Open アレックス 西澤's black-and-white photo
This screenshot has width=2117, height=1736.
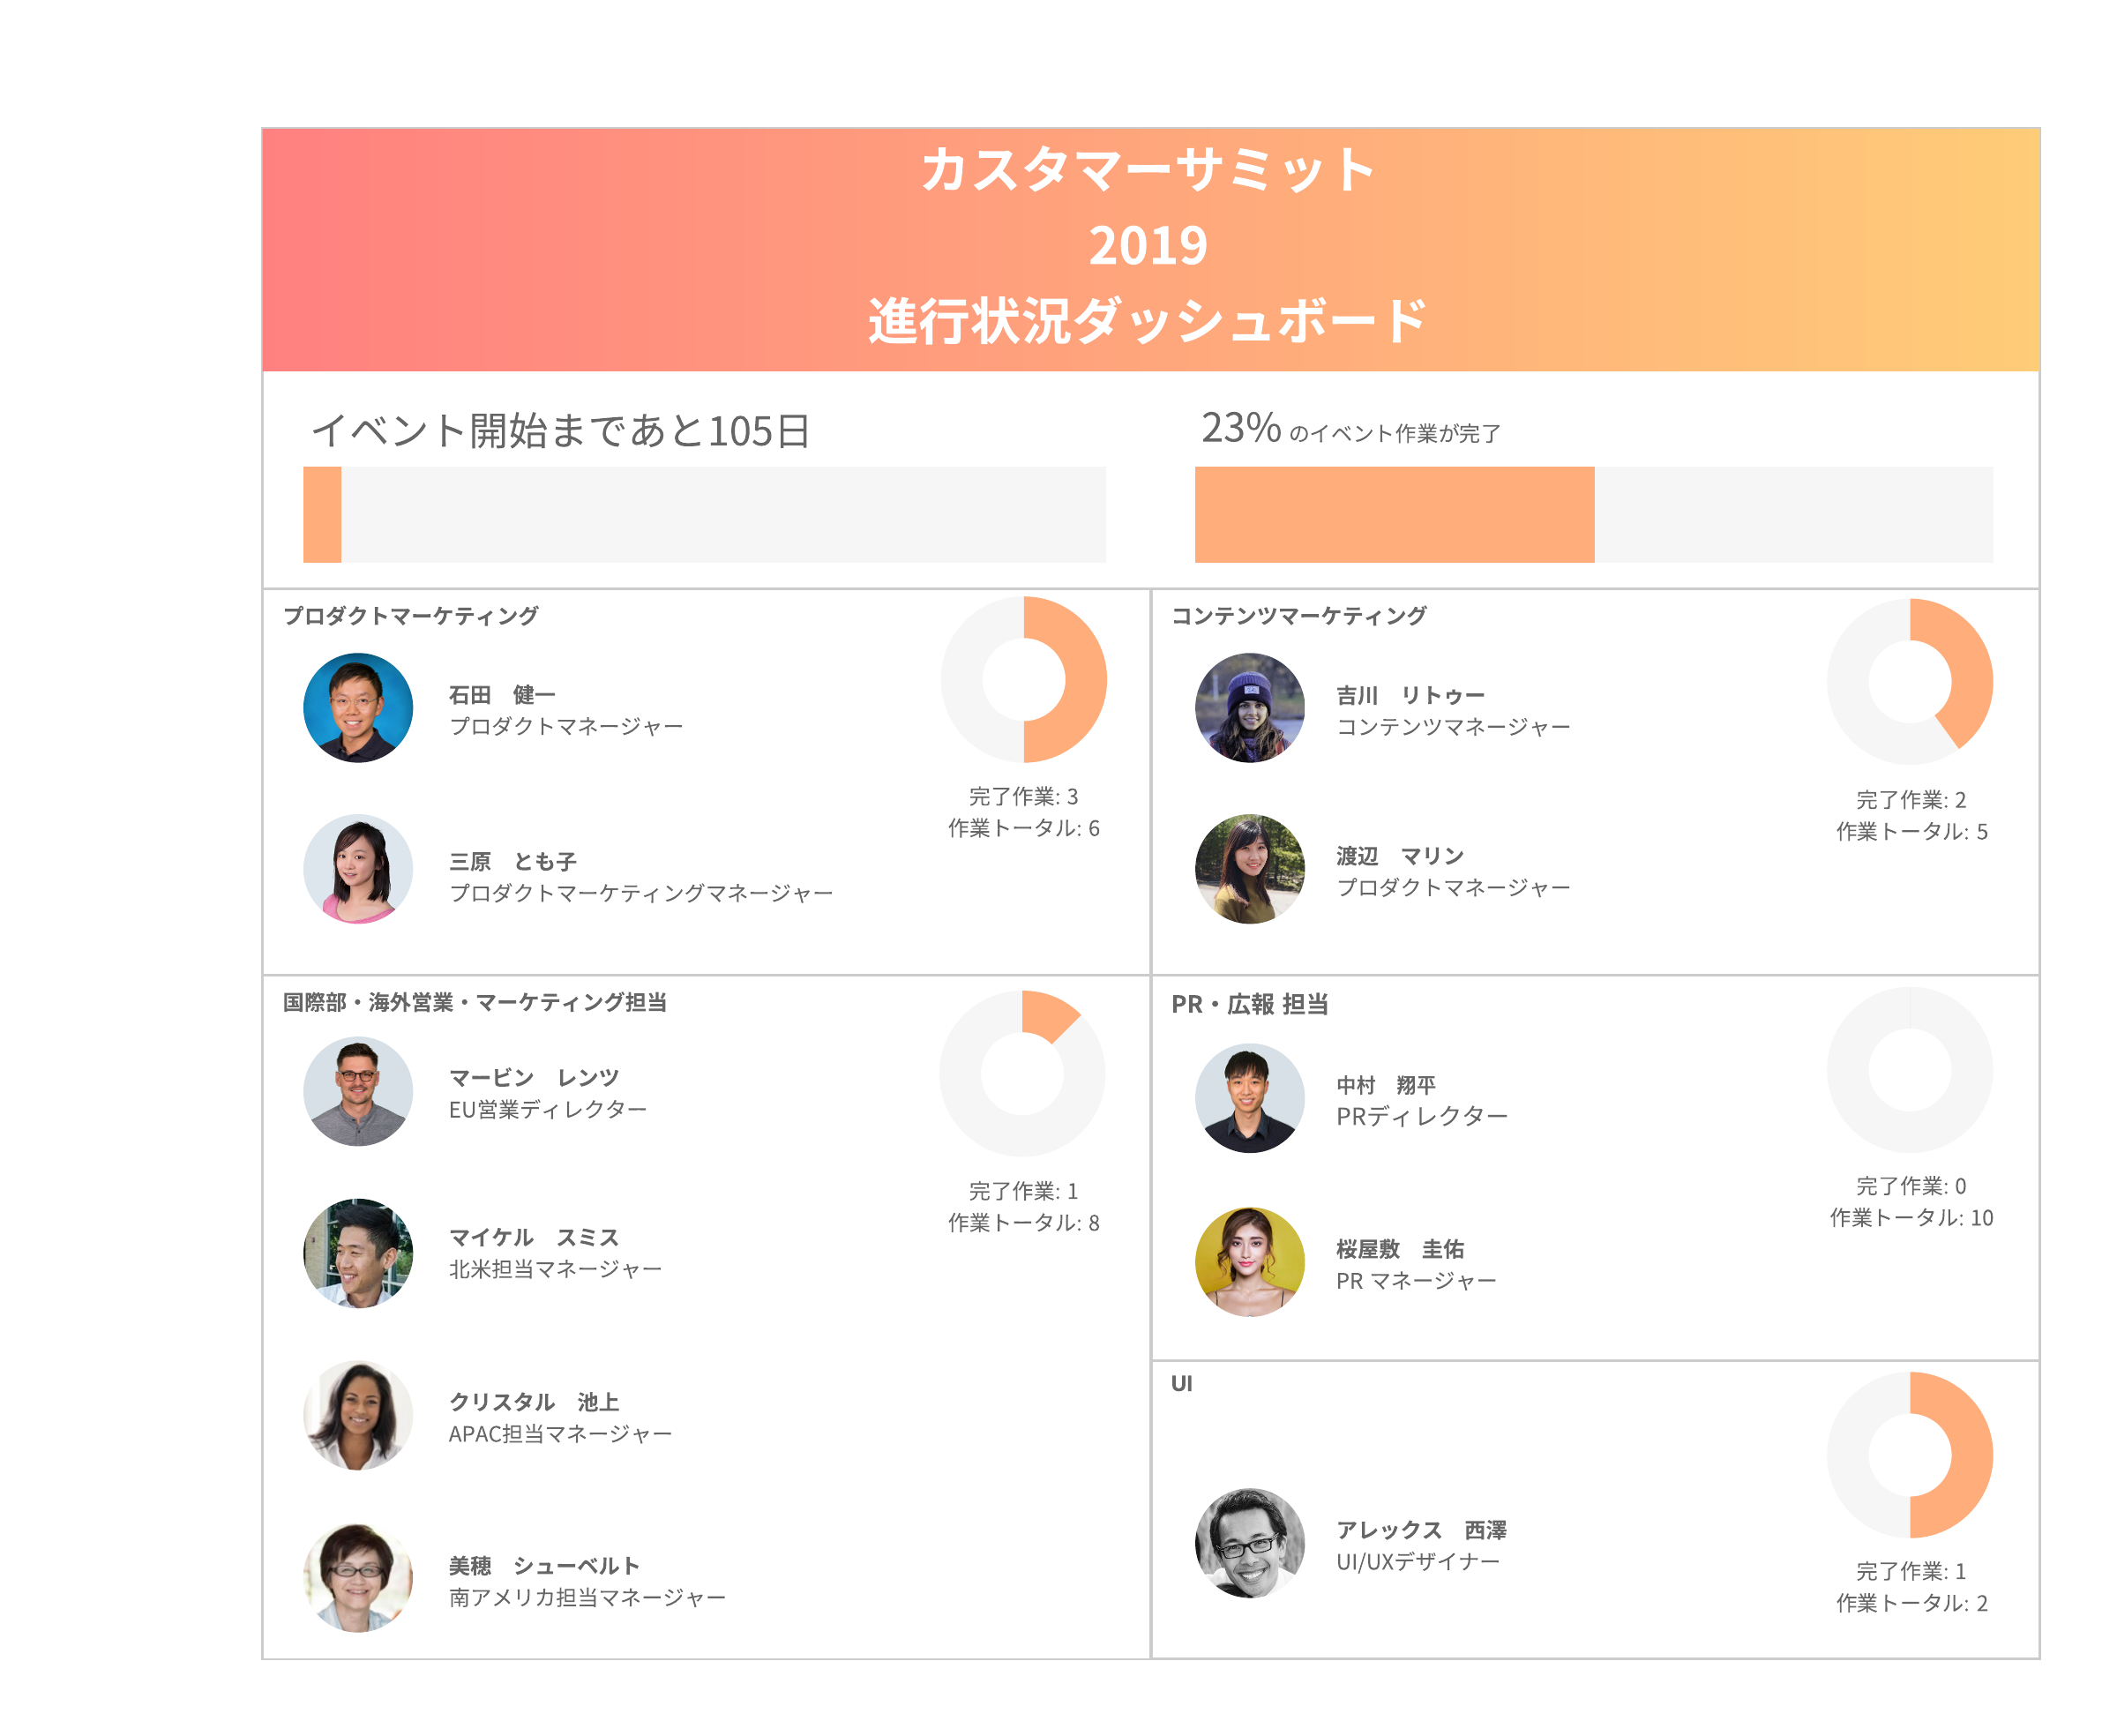click(x=1248, y=1542)
